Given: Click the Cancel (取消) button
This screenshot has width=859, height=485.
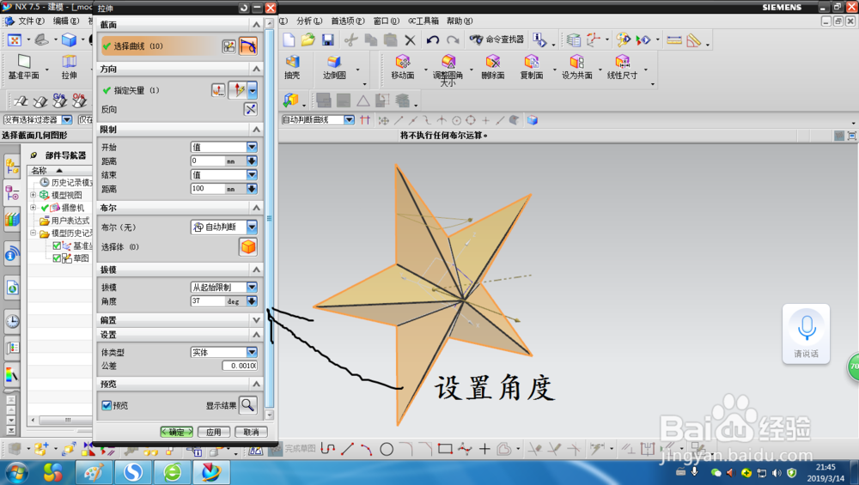Looking at the screenshot, I should click(251, 432).
